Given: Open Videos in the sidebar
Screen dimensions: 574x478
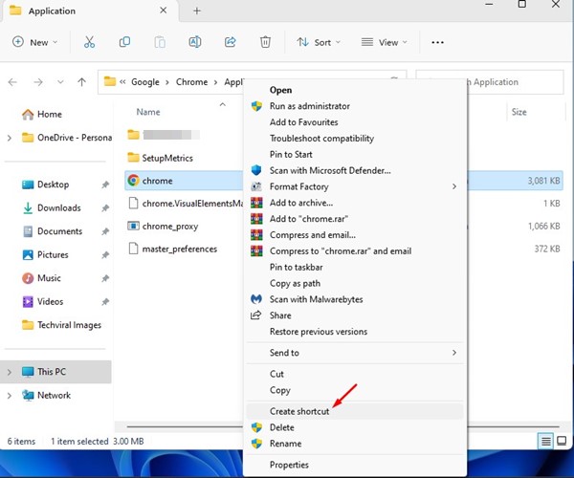Looking at the screenshot, I should 43,301.
